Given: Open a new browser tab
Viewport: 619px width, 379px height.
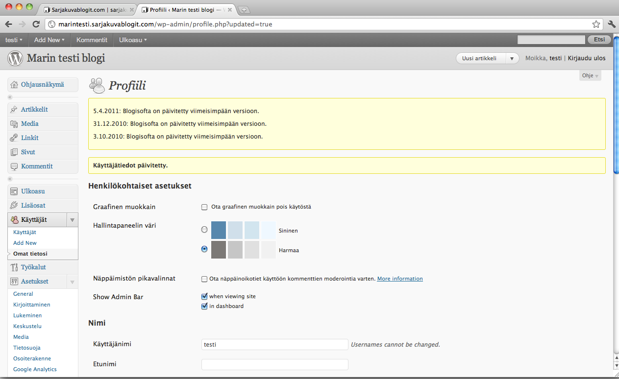Looking at the screenshot, I should [x=244, y=10].
